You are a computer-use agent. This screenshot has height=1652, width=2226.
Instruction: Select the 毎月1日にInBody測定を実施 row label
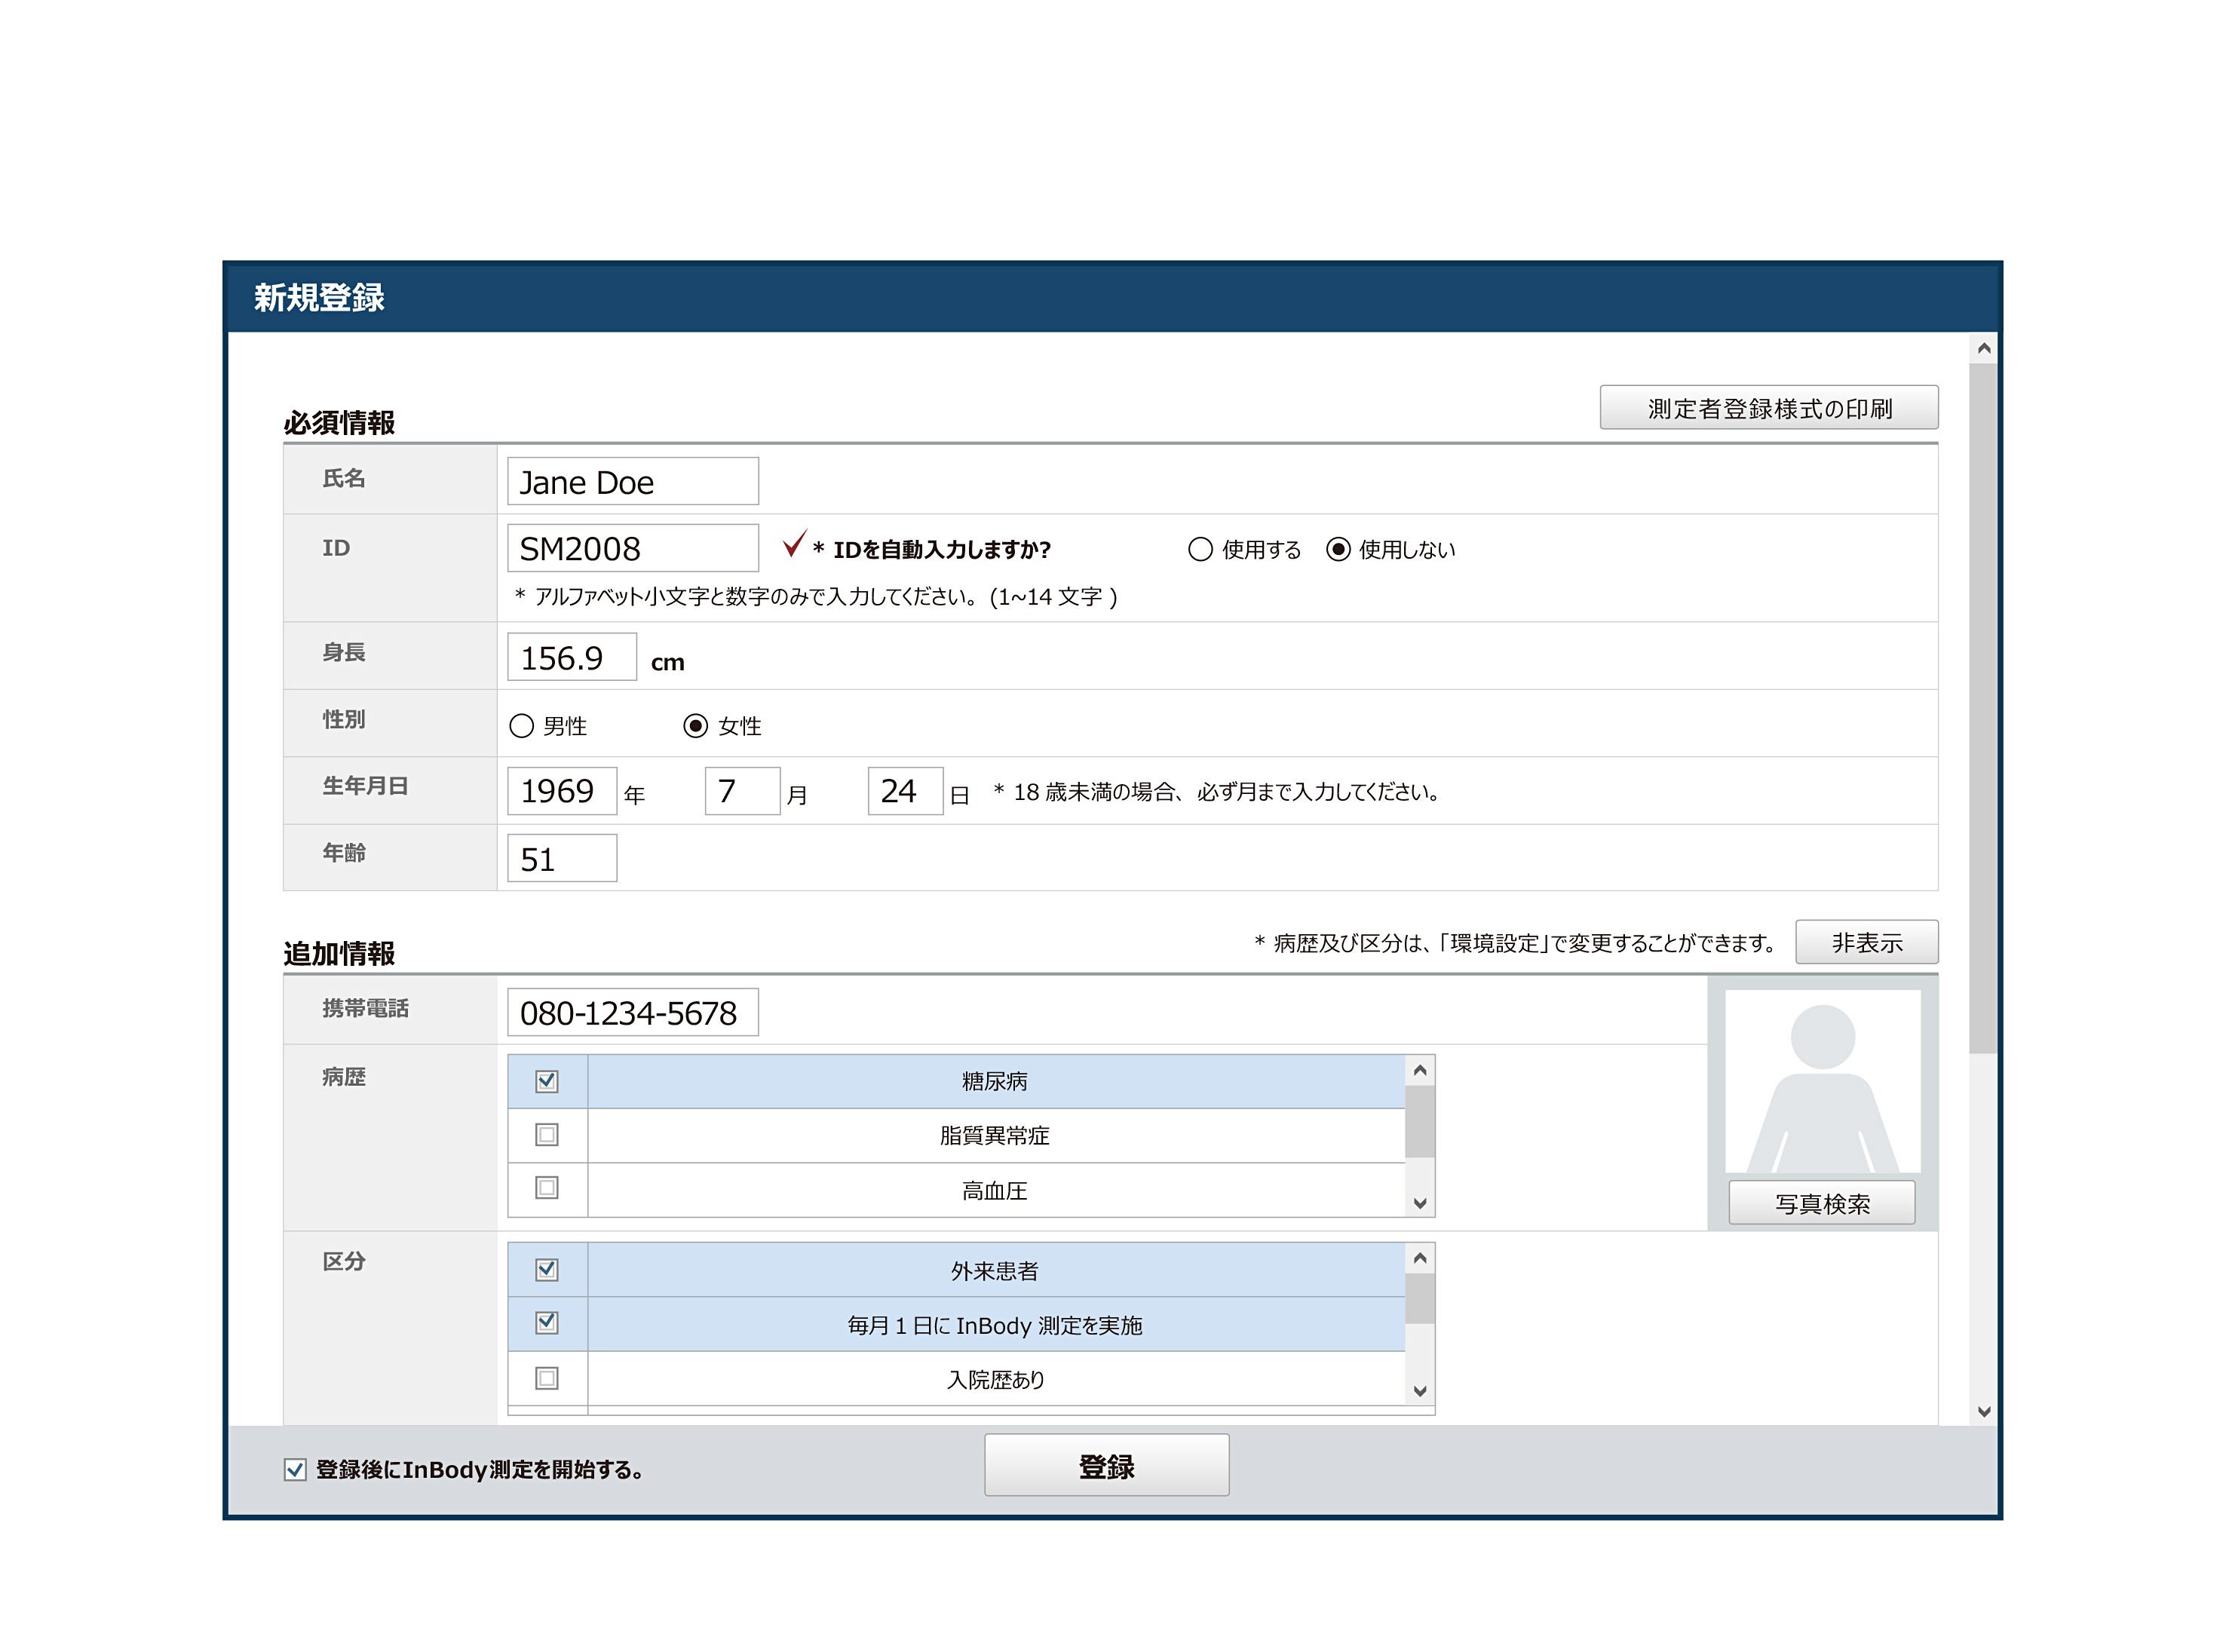(x=994, y=1325)
